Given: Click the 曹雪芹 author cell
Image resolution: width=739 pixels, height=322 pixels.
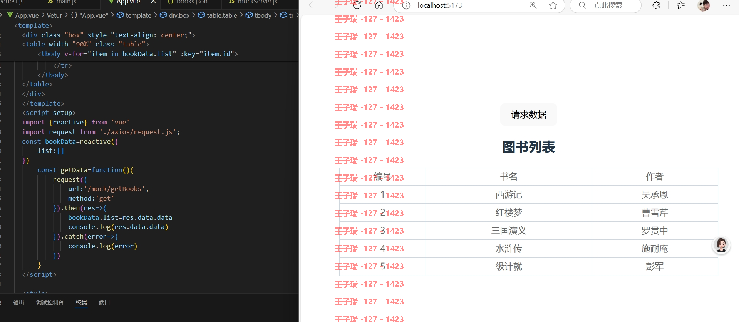Looking at the screenshot, I should coord(655,212).
